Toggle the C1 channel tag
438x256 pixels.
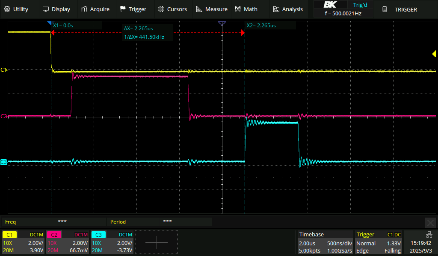pos(9,235)
